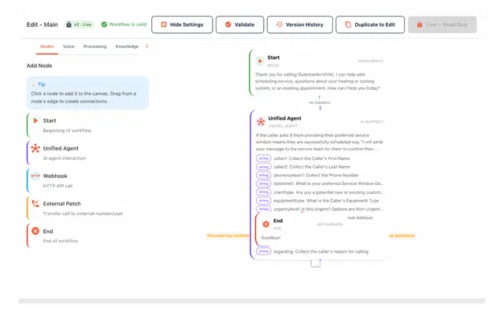This screenshot has width=504, height=315.
Task: Click the Hide Settings button
Action: [182, 24]
